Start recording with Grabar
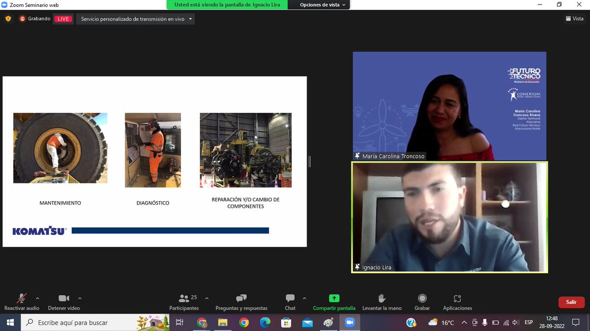590x331 pixels. coord(422,302)
